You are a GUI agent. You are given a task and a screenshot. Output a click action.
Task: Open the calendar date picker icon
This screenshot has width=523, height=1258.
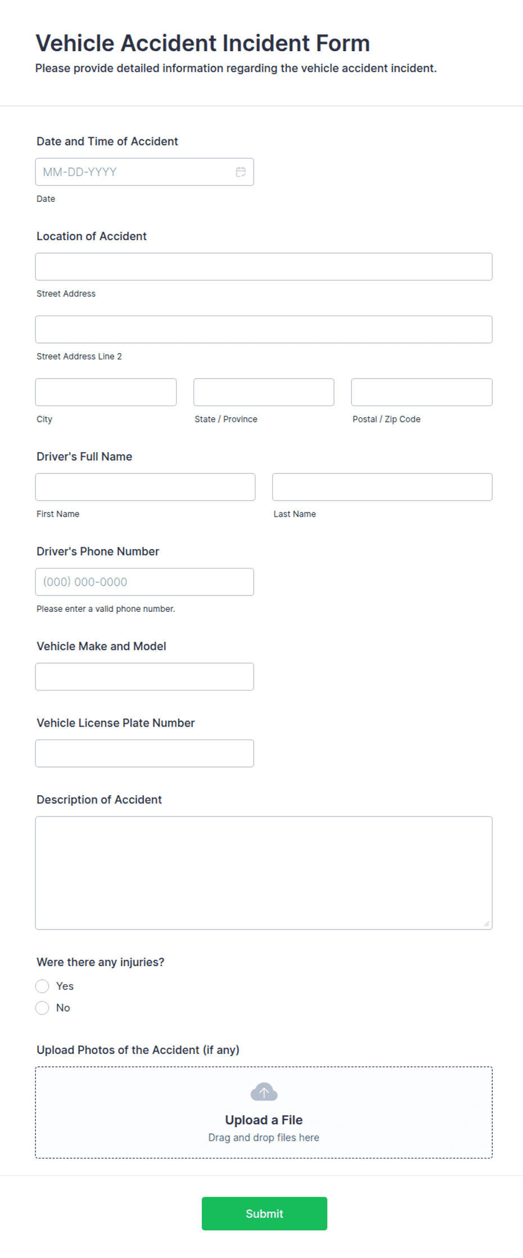click(241, 172)
